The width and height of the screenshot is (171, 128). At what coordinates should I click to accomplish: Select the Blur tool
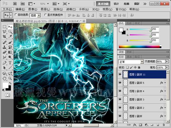(x=4, y=57)
